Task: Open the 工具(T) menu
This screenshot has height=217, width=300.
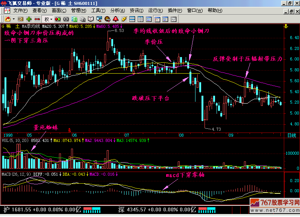Action: [x=98, y=11]
